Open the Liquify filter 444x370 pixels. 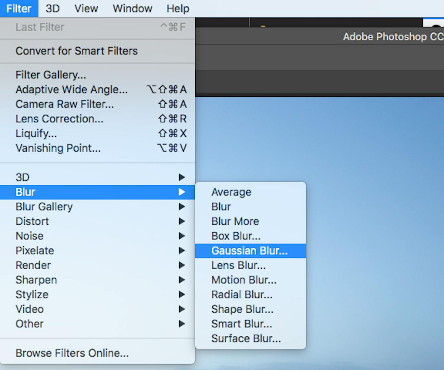36,133
